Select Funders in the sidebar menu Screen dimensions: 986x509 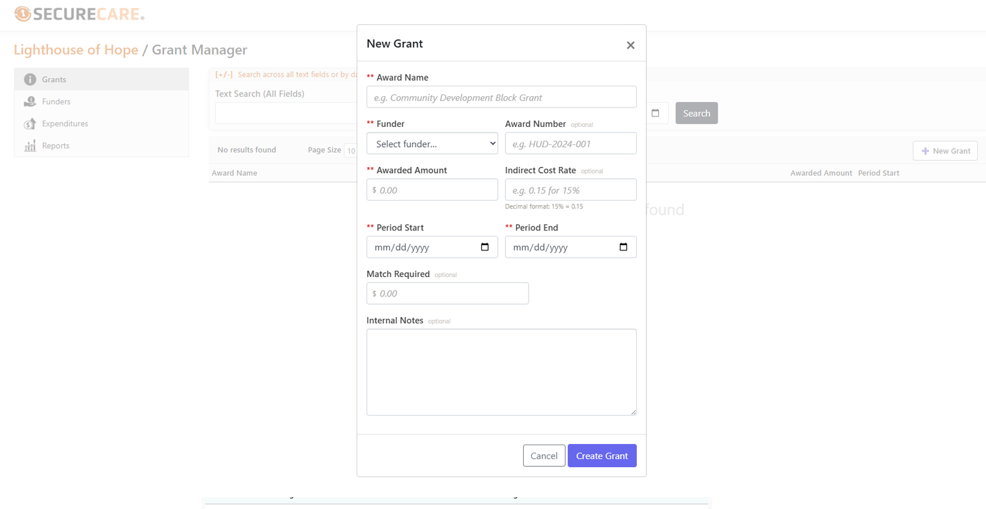[x=101, y=101]
